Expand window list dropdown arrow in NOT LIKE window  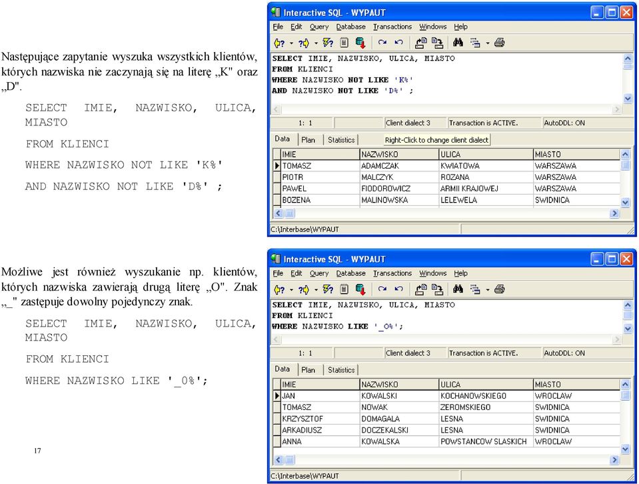pos(487,43)
